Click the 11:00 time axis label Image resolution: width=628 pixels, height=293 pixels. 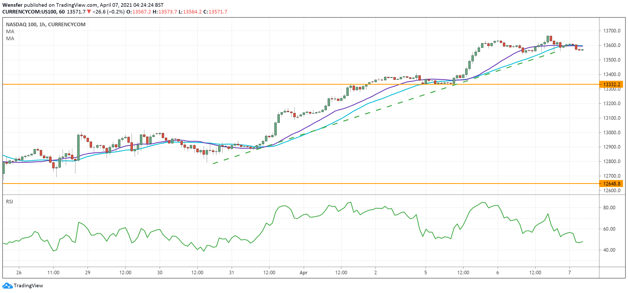coord(53,272)
